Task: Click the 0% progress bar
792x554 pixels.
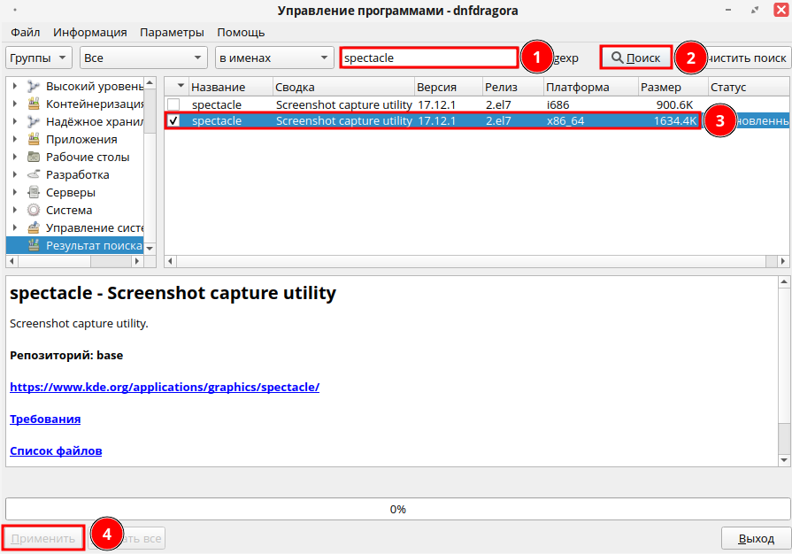Action: tap(397, 509)
